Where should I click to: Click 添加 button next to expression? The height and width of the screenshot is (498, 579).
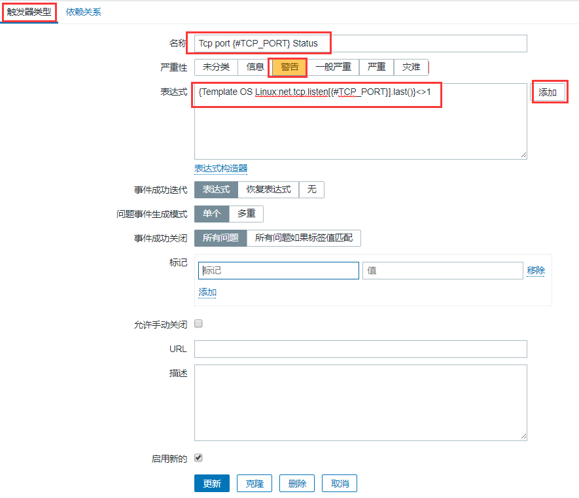(x=548, y=92)
